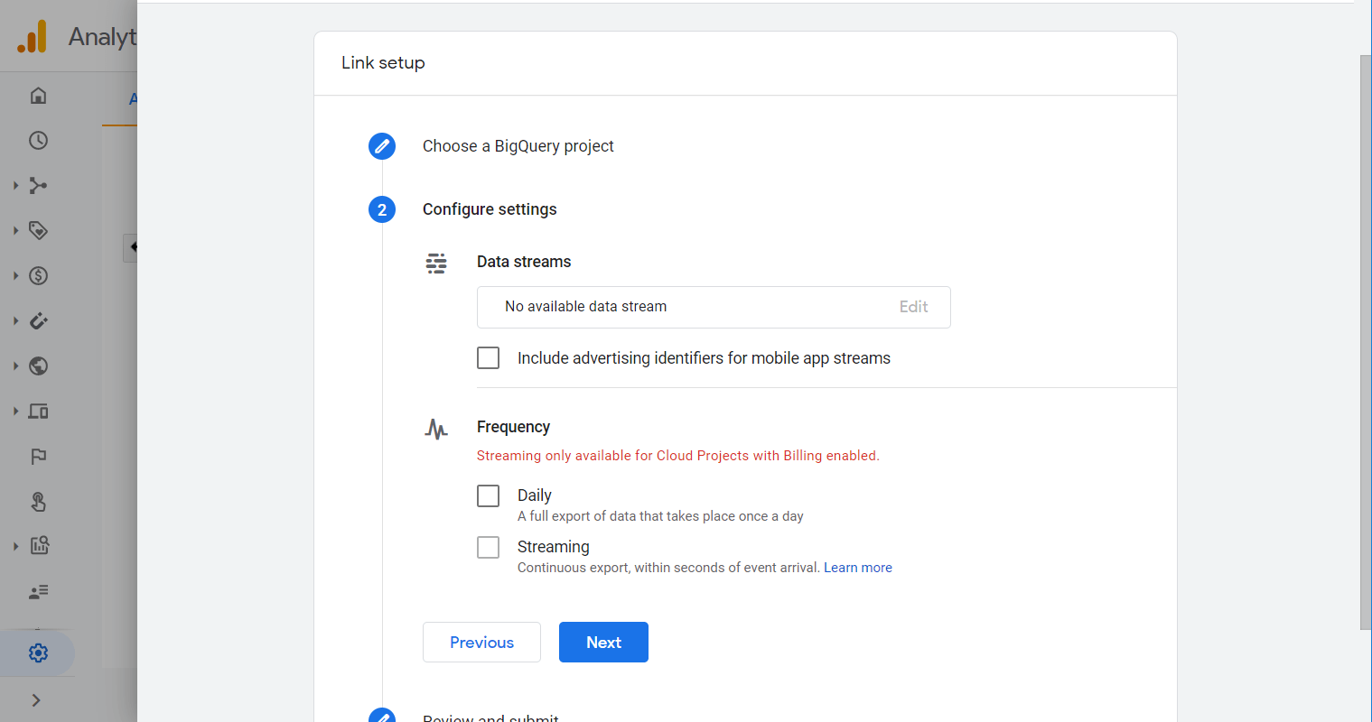Image resolution: width=1372 pixels, height=722 pixels.
Task: Toggle the Streaming frequency checkbox
Action: pyautogui.click(x=489, y=547)
